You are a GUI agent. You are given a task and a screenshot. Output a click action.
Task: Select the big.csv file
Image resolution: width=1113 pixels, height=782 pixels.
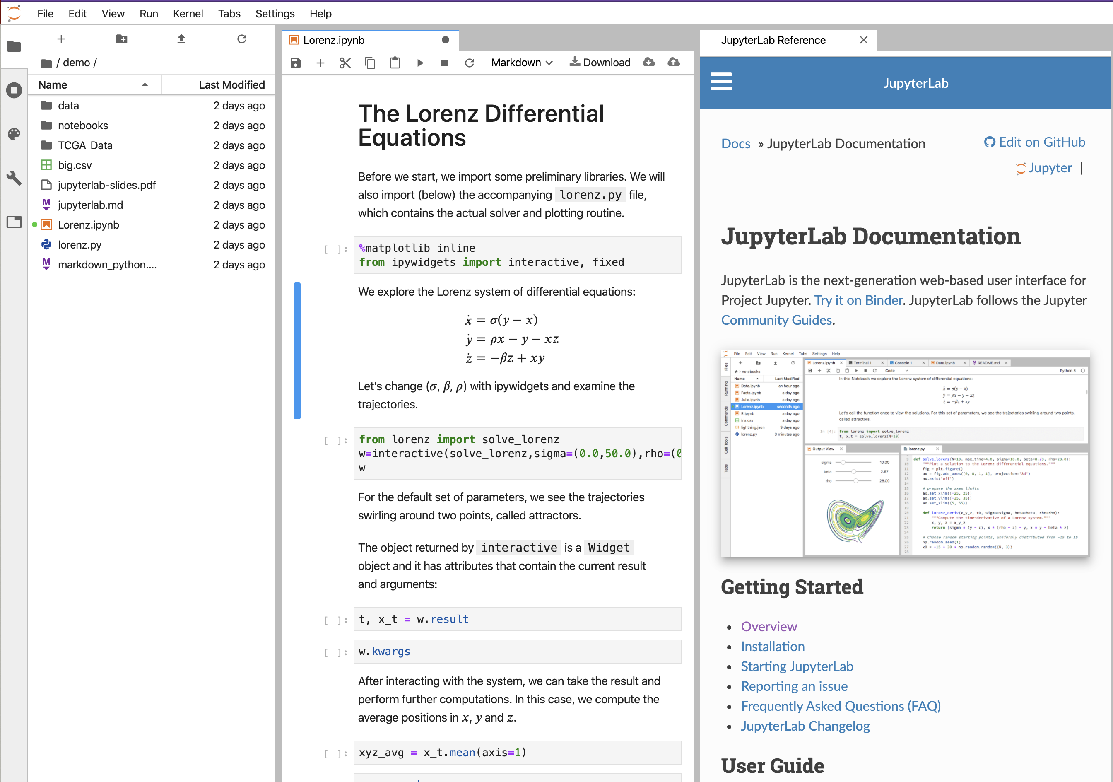tap(152, 165)
